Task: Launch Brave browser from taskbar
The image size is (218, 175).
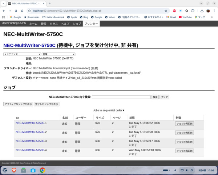Action: point(14,170)
